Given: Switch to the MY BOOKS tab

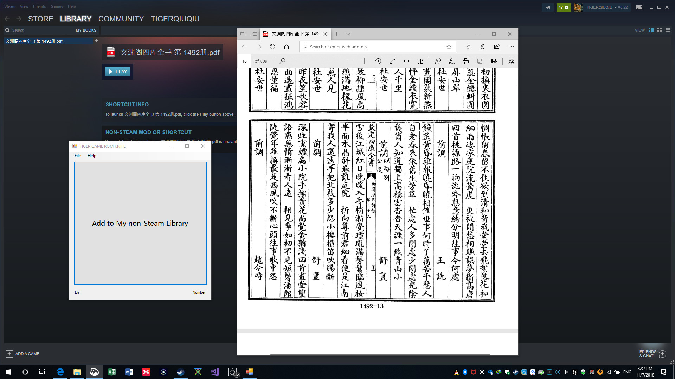Looking at the screenshot, I should coord(86,30).
